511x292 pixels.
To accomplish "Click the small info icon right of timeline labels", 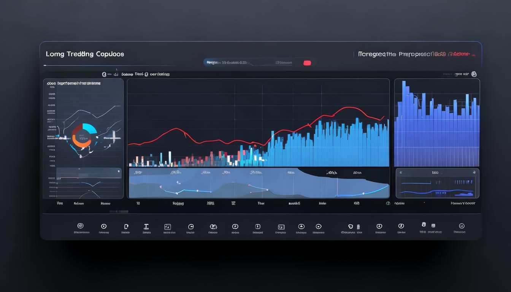I will click(388, 203).
